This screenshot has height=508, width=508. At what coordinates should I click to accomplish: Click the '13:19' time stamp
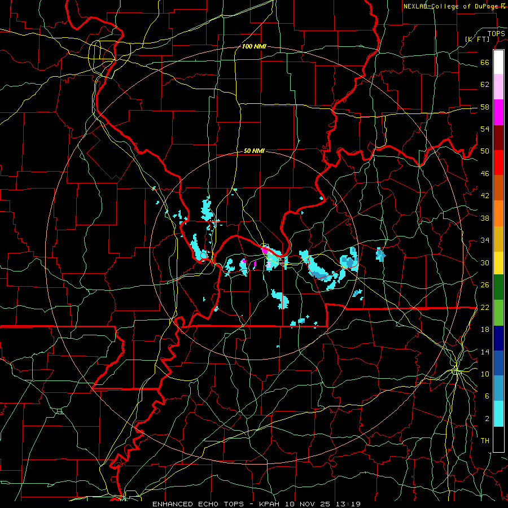(348, 504)
